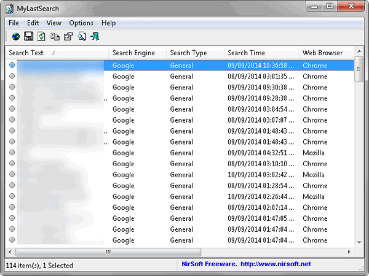Image resolution: width=369 pixels, height=276 pixels.
Task: Click the gray bullet icon of the 02:07:14 row
Action: click(x=12, y=207)
